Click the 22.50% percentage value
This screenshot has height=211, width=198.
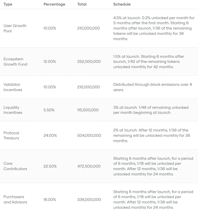coord(50,166)
